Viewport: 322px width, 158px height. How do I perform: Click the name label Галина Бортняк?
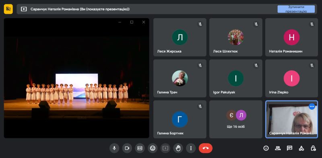(170, 133)
